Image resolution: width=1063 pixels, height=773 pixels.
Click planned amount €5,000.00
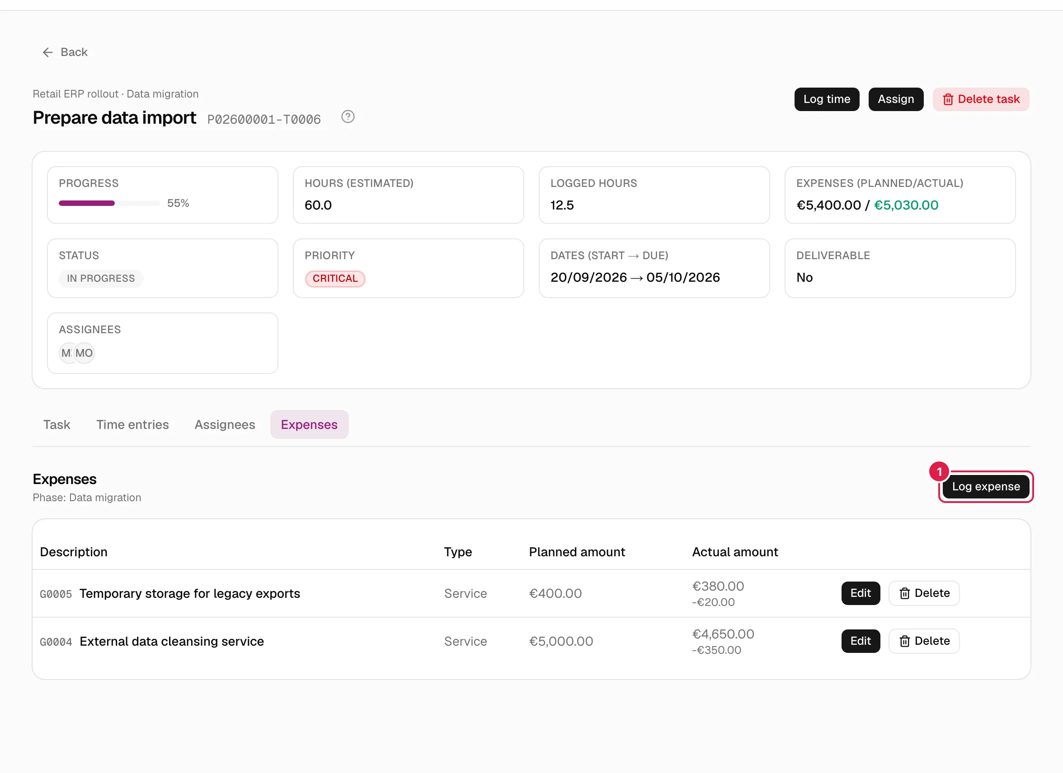(x=561, y=641)
